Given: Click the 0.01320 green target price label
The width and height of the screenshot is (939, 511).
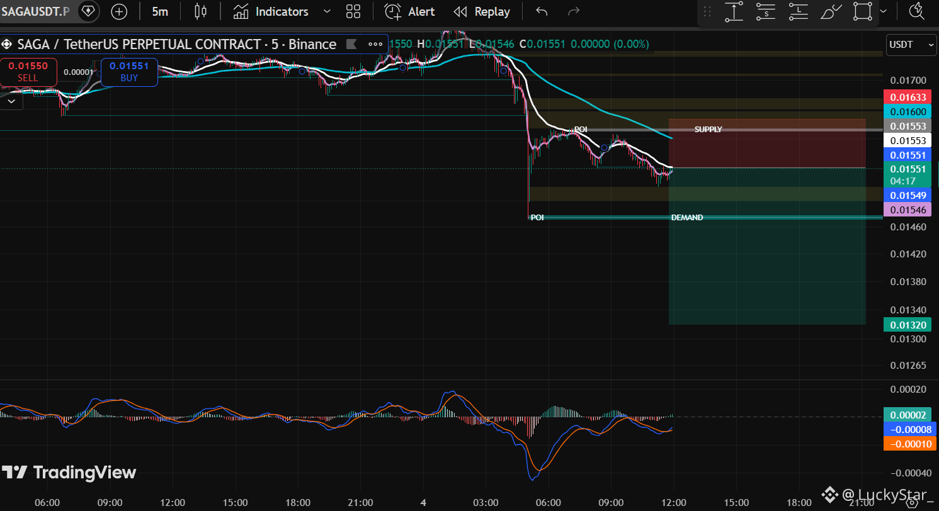Looking at the screenshot, I should point(908,325).
